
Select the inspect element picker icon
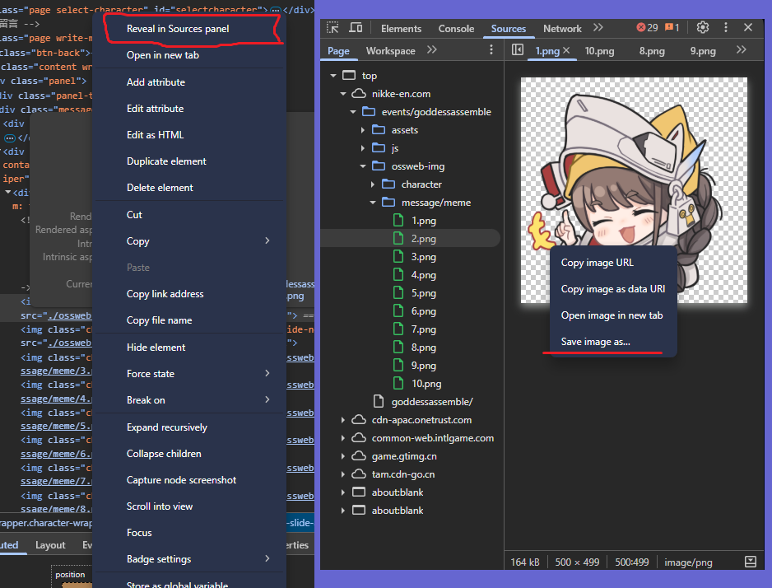coord(333,27)
